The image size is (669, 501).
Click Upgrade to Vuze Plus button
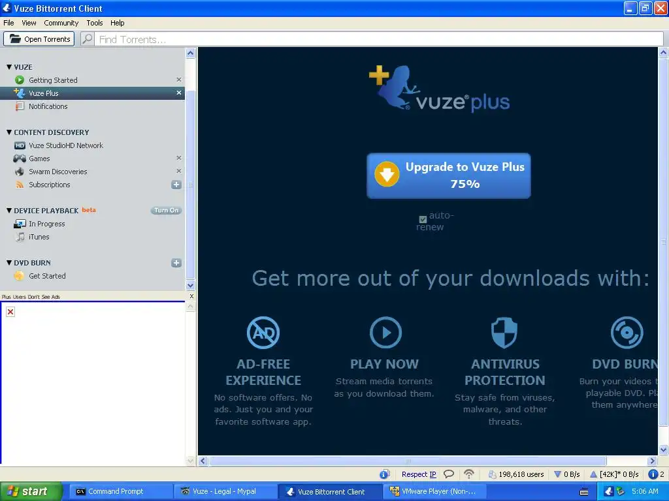point(449,175)
